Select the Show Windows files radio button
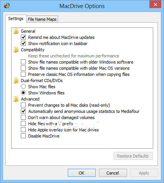 point(23,93)
